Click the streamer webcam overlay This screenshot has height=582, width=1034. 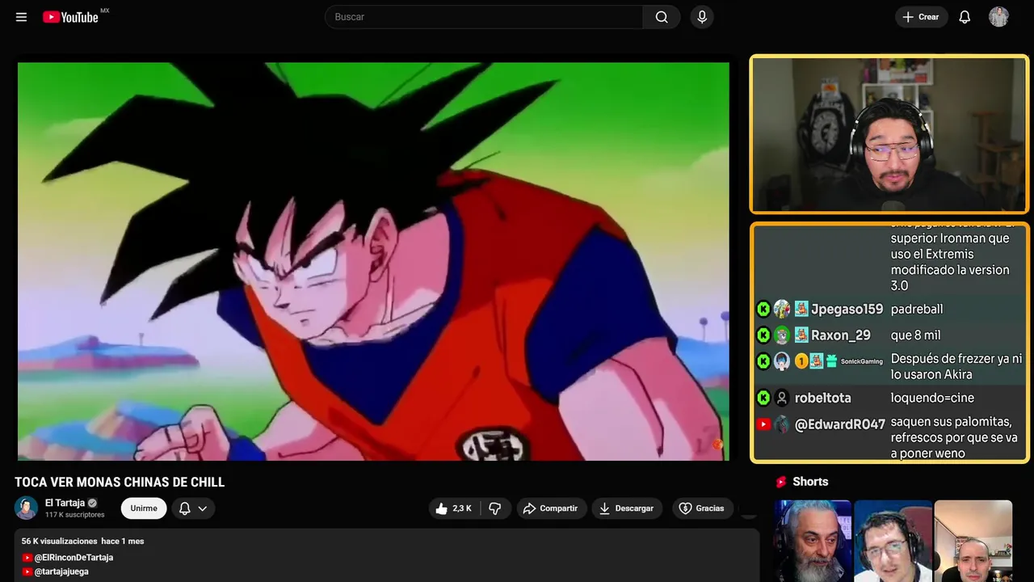click(889, 134)
